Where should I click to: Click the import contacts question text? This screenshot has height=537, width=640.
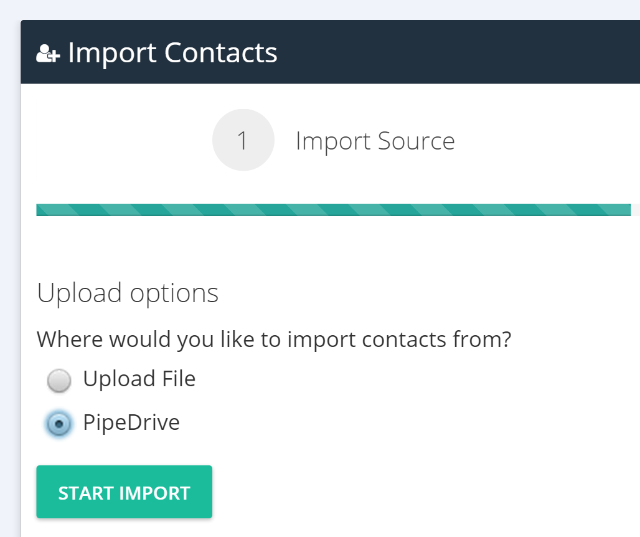(x=274, y=340)
